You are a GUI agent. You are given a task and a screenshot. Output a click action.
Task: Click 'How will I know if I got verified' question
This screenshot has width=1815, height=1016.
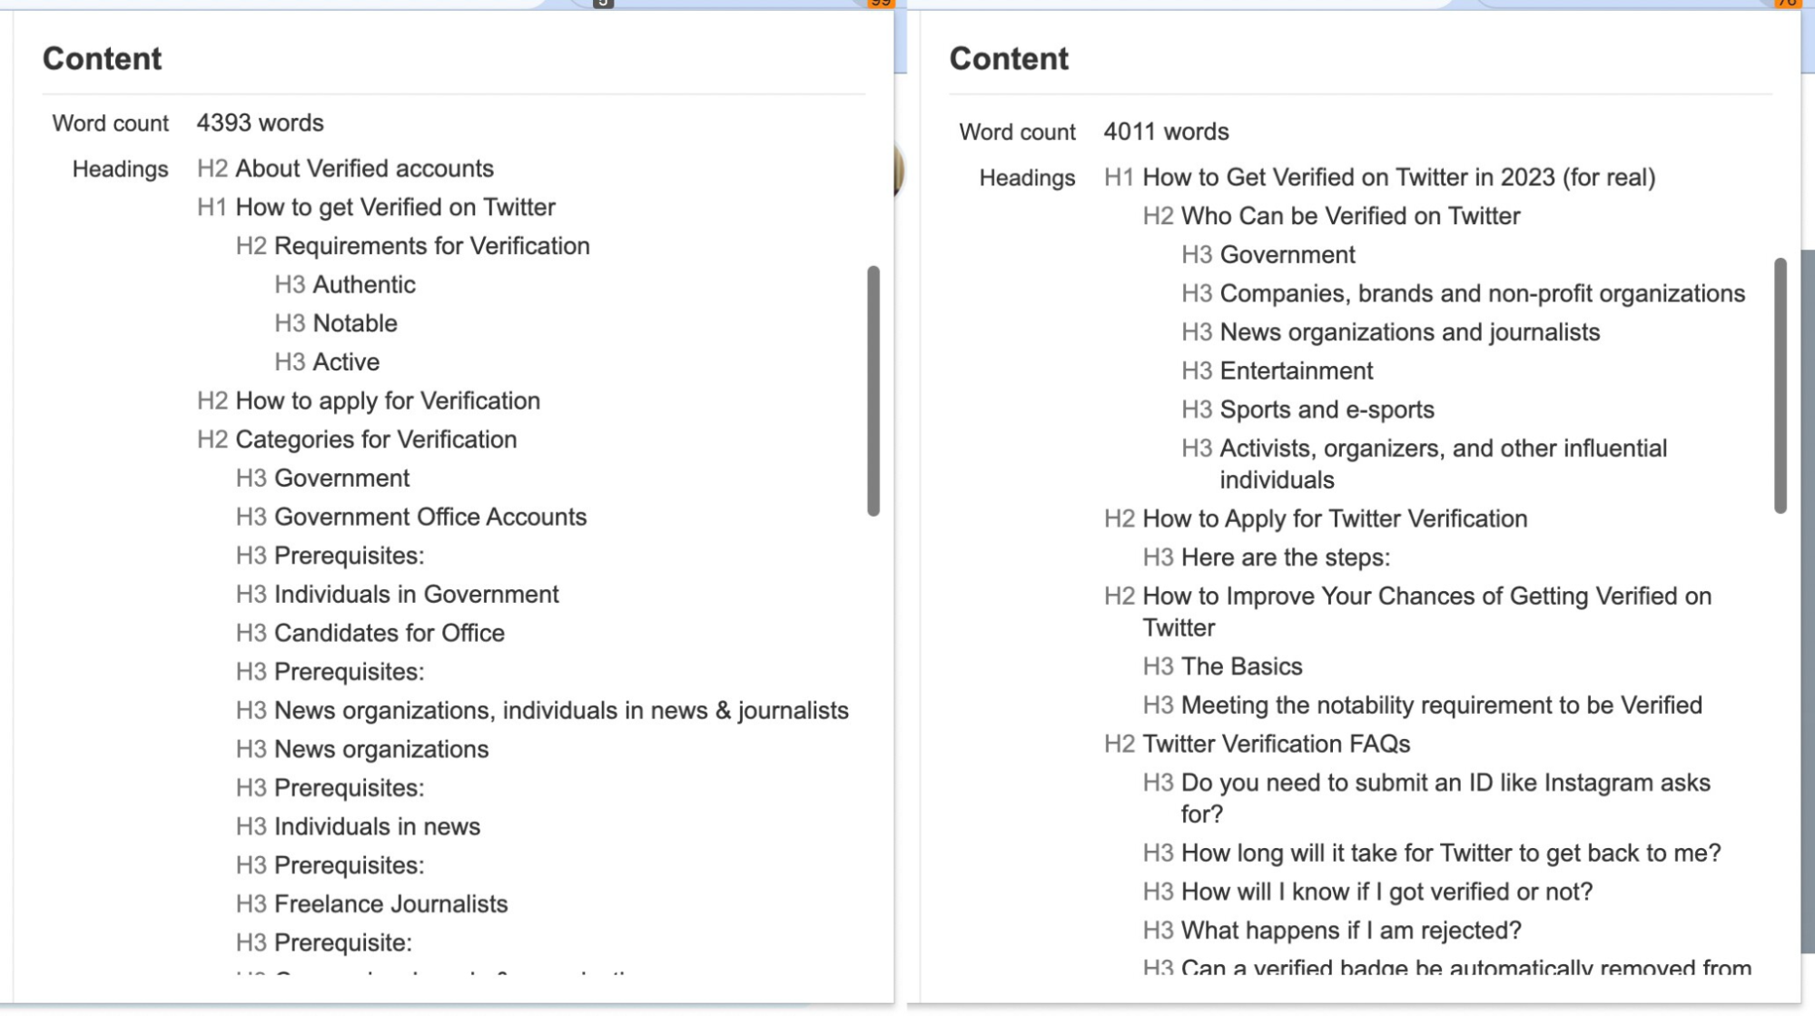[1386, 893]
